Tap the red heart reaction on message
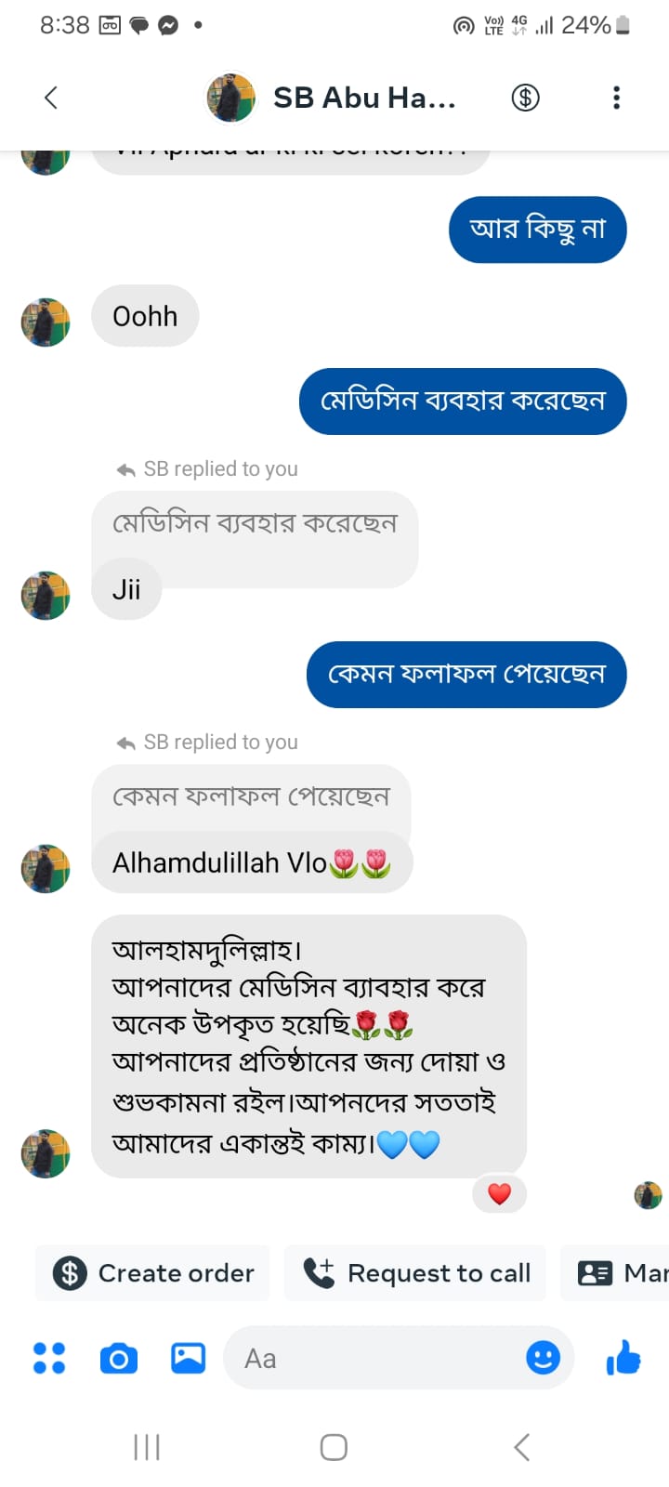This screenshot has width=669, height=1487. point(500,1194)
